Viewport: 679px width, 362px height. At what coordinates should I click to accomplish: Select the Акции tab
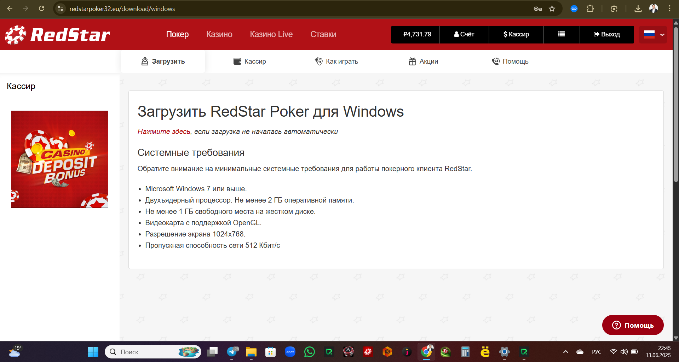(x=423, y=62)
